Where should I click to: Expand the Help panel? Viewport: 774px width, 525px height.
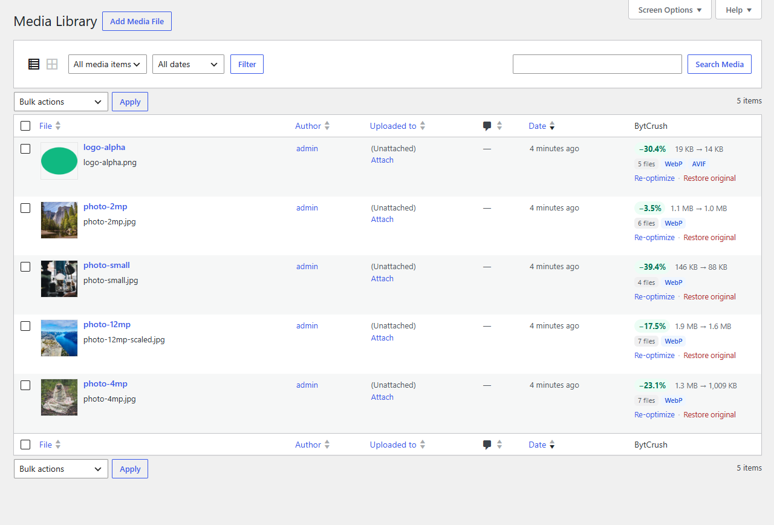coord(738,10)
